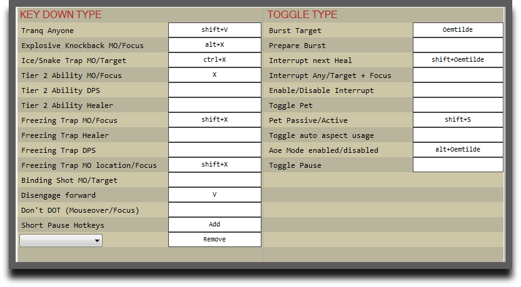Click the Pet Passive/Active hotkey field
Image resolution: width=521 pixels, height=287 pixels.
tap(458, 120)
